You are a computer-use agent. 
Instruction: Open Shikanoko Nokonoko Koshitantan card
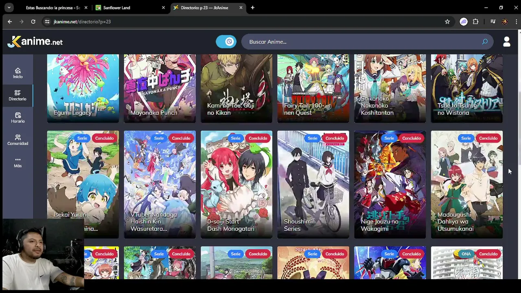point(390,88)
